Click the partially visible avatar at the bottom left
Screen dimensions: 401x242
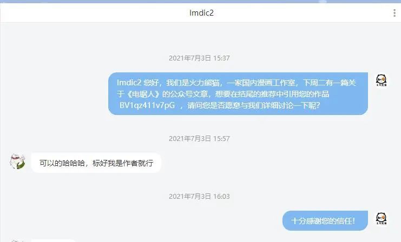(x=17, y=241)
